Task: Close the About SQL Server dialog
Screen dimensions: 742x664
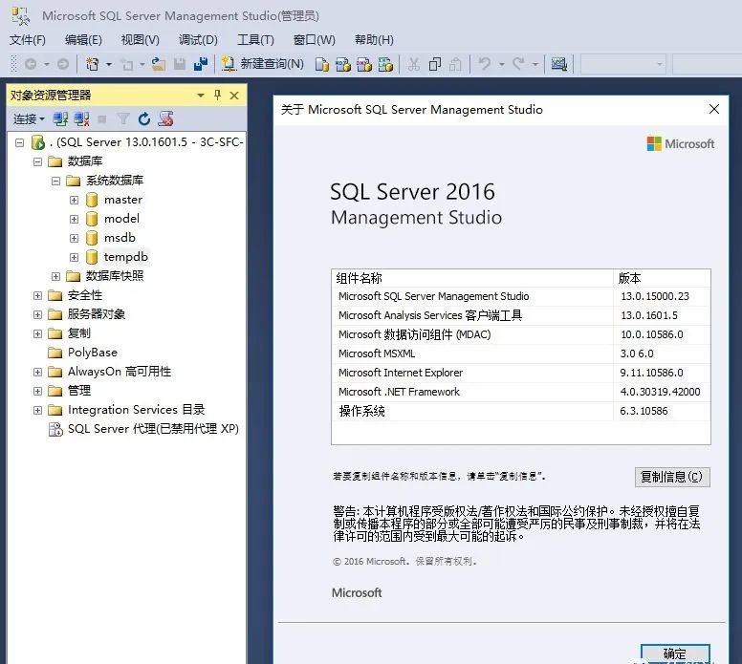Action: click(714, 109)
